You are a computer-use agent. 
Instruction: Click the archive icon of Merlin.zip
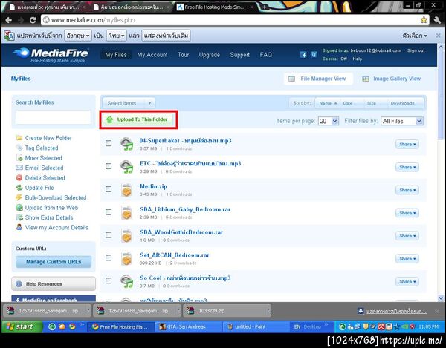pyautogui.click(x=126, y=190)
